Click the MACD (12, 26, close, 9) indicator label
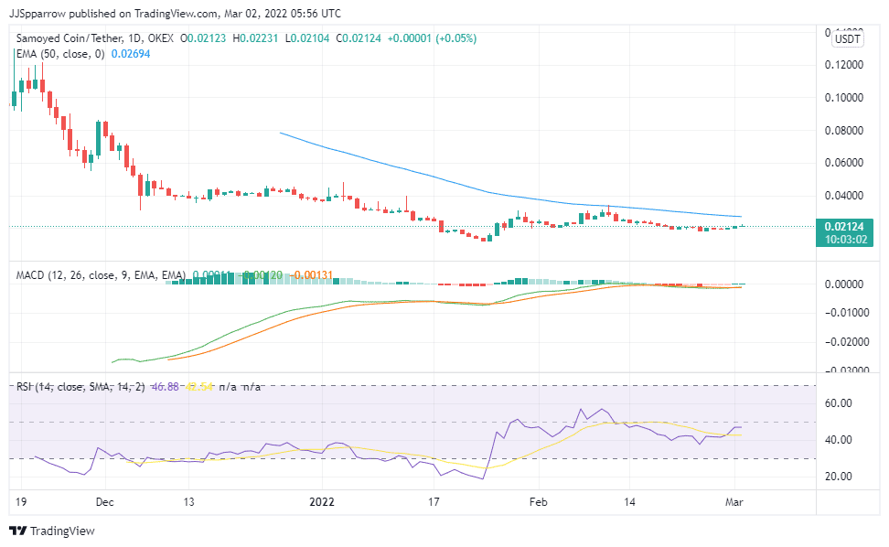889x547 pixels. click(101, 275)
